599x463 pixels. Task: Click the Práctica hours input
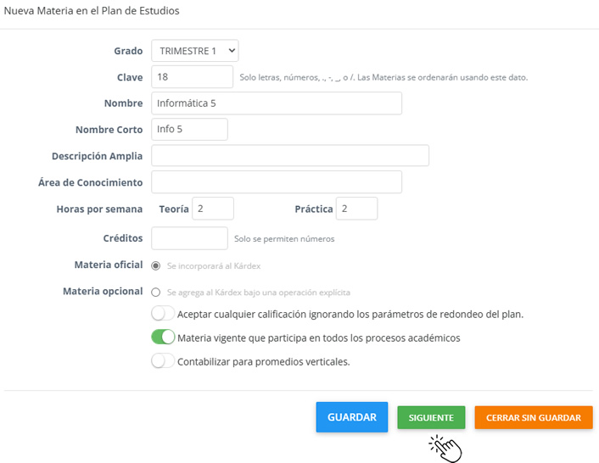pyautogui.click(x=356, y=209)
